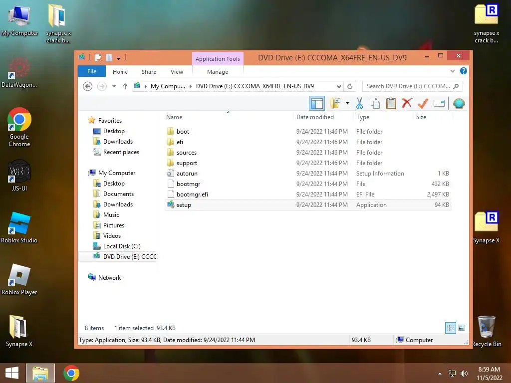Screen dimensions: 511x383
Task: Select Pictures in navigation pane
Action: (113, 225)
